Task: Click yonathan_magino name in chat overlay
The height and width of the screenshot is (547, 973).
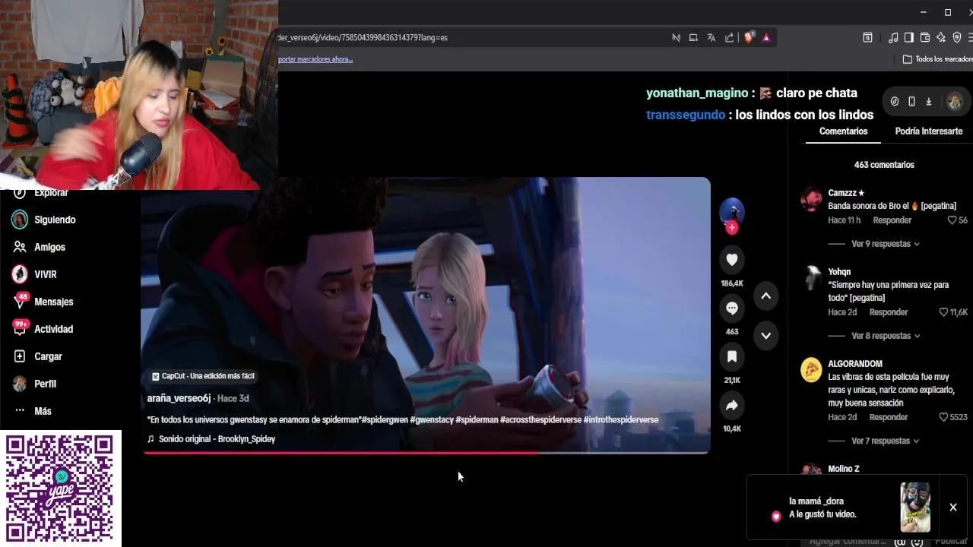Action: [x=697, y=93]
